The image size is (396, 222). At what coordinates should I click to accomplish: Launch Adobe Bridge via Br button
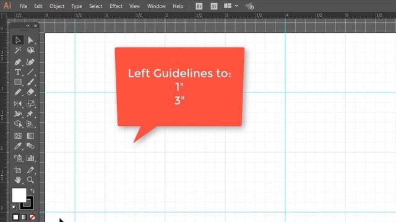199,6
